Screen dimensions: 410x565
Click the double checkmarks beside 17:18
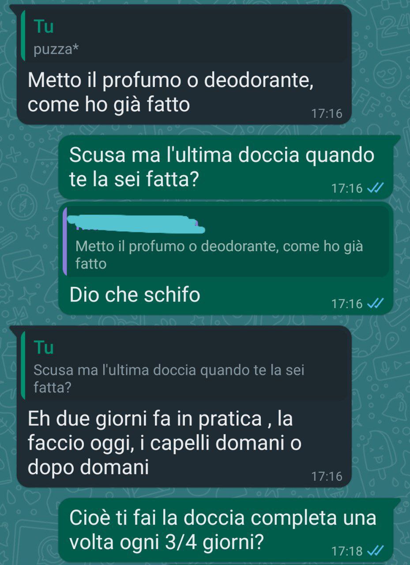click(x=376, y=551)
